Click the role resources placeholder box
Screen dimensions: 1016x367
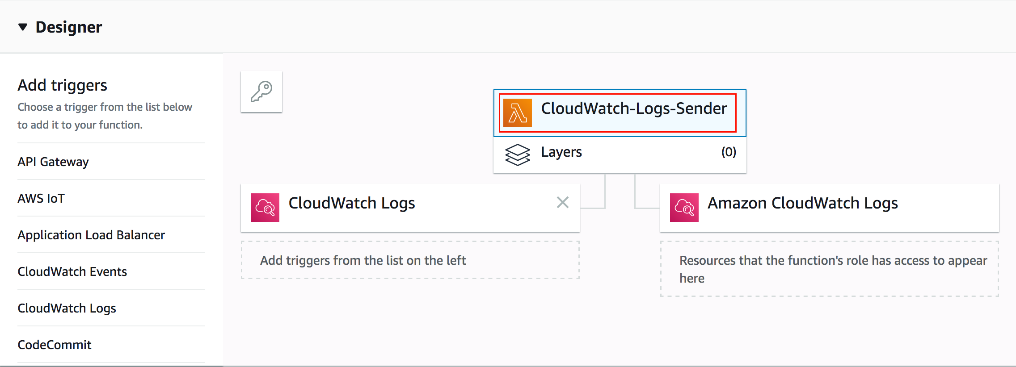(x=829, y=269)
